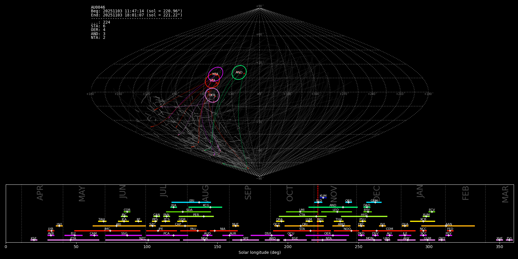Select the HYD shower label in the timeline
This screenshot has height=259, width=518.
(364, 215)
